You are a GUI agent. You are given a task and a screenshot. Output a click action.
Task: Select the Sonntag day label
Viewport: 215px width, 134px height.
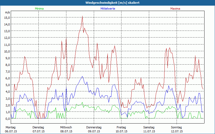coord(177,127)
